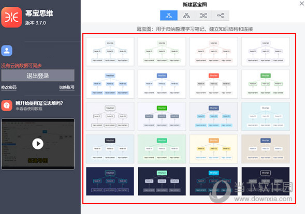
Task: Click the 版本 3.7.0 version text
Action: [35, 23]
